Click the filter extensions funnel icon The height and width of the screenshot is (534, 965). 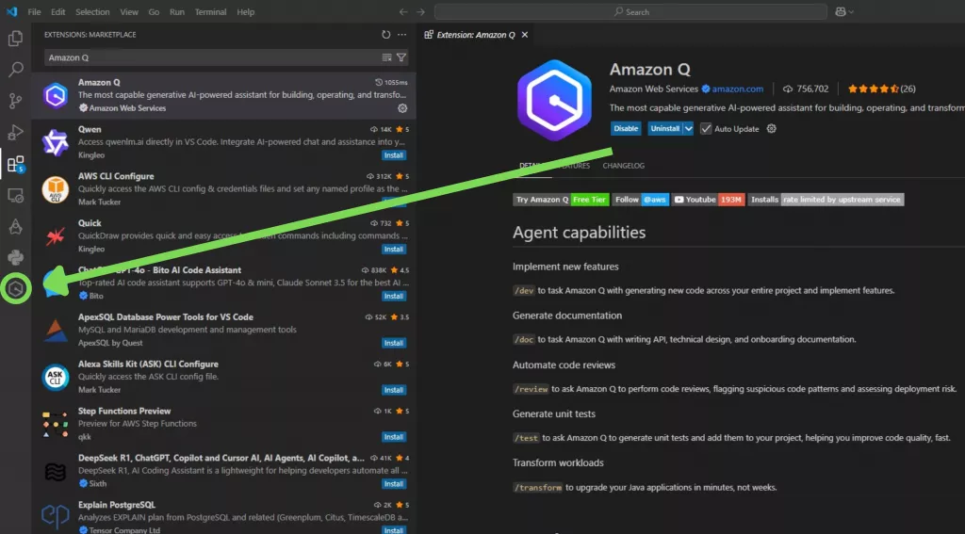tap(401, 57)
